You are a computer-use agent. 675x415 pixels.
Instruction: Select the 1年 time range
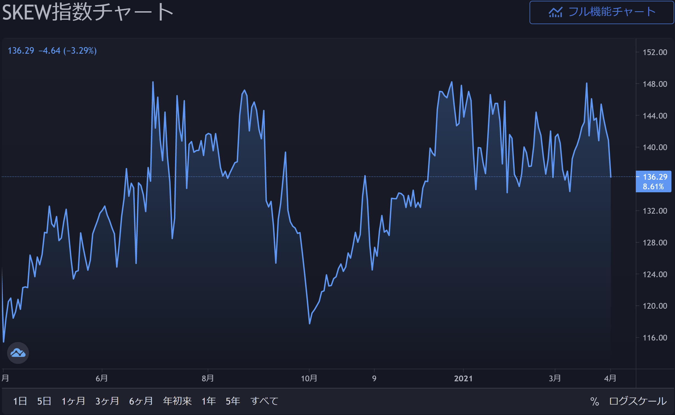tap(209, 401)
